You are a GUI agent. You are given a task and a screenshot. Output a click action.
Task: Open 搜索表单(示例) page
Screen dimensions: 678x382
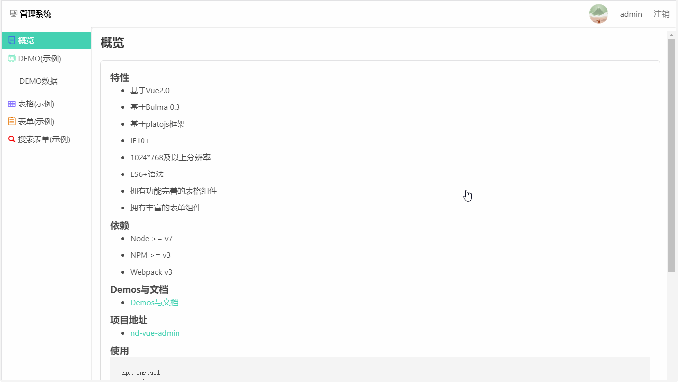pyautogui.click(x=46, y=139)
